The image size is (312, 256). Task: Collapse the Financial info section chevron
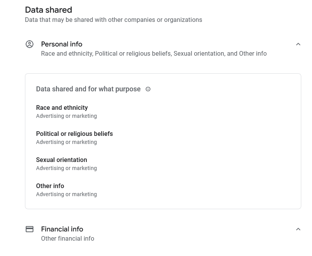pyautogui.click(x=298, y=229)
